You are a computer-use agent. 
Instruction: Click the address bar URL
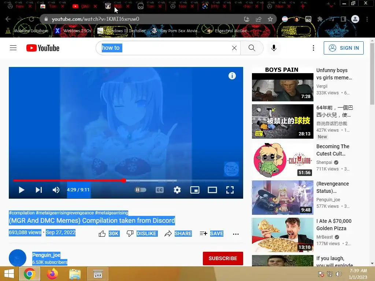pyautogui.click(x=96, y=19)
